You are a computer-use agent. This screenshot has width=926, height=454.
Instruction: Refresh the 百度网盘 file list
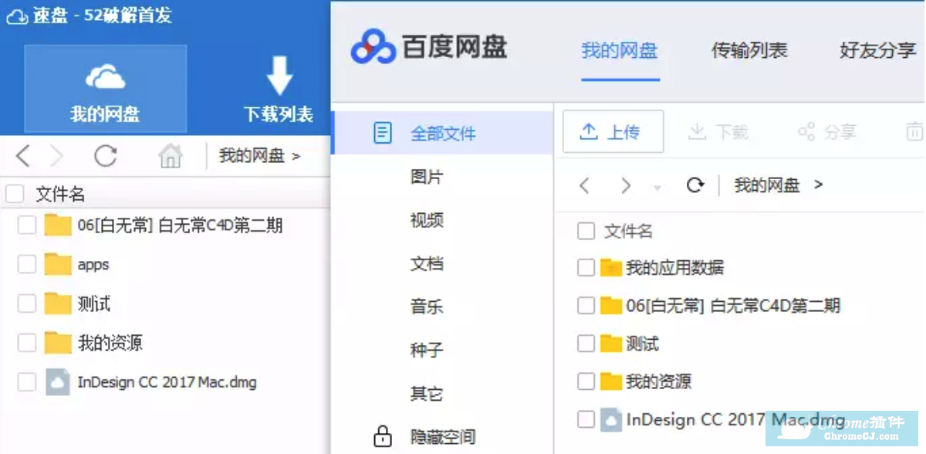tap(695, 185)
